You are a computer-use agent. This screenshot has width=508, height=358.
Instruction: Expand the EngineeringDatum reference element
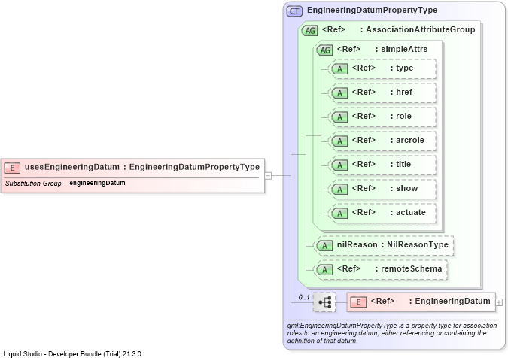pos(499,302)
